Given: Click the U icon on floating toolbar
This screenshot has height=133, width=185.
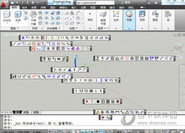Looking at the screenshot, I should click(x=113, y=102).
